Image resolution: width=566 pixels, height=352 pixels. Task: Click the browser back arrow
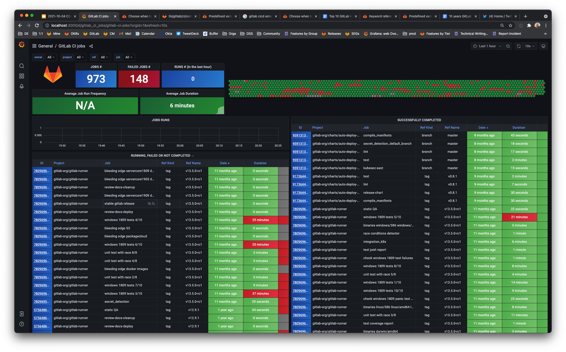point(20,25)
